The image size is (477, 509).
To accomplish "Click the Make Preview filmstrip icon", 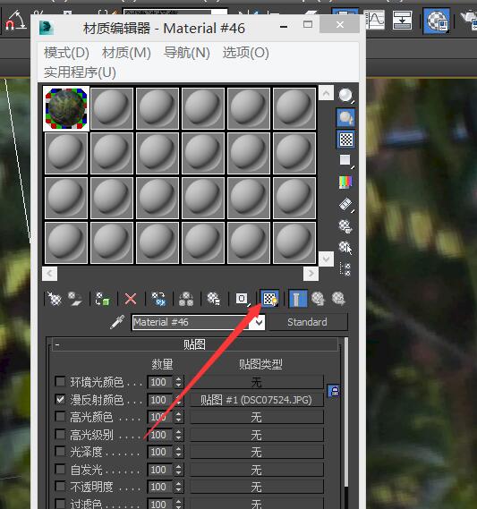I will tap(345, 205).
